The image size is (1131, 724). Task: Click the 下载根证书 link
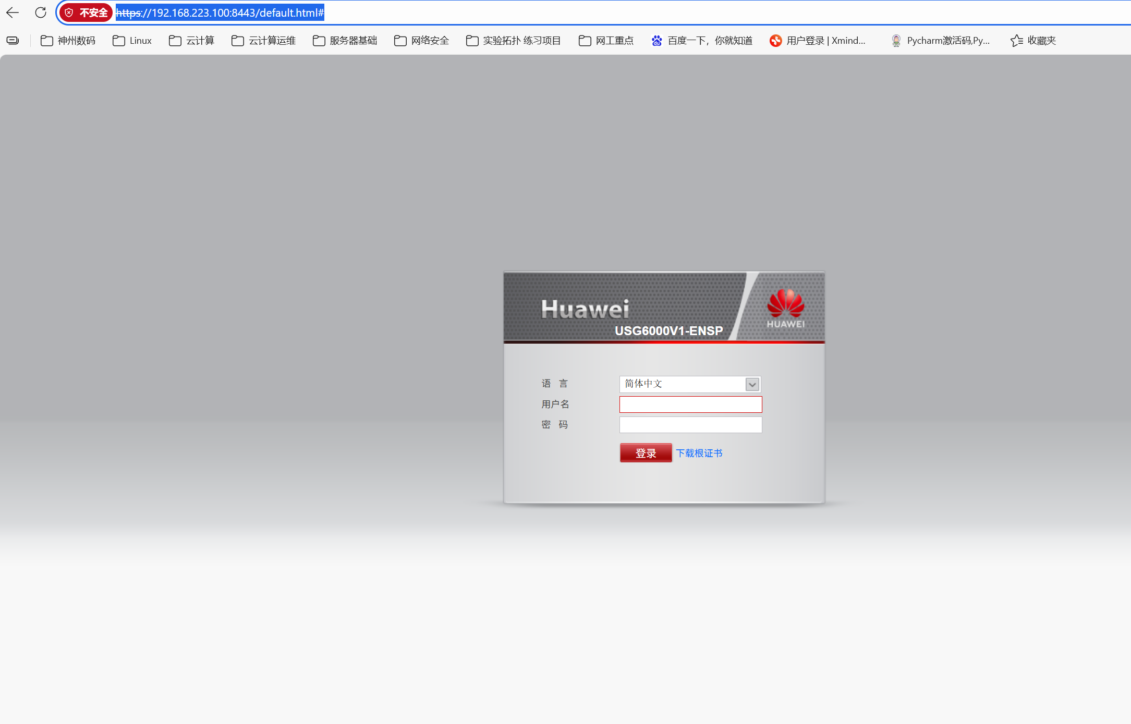(699, 453)
